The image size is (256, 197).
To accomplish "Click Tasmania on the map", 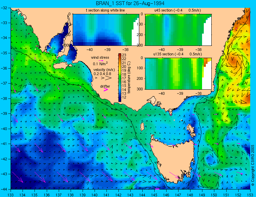I will pyautogui.click(x=173, y=159).
